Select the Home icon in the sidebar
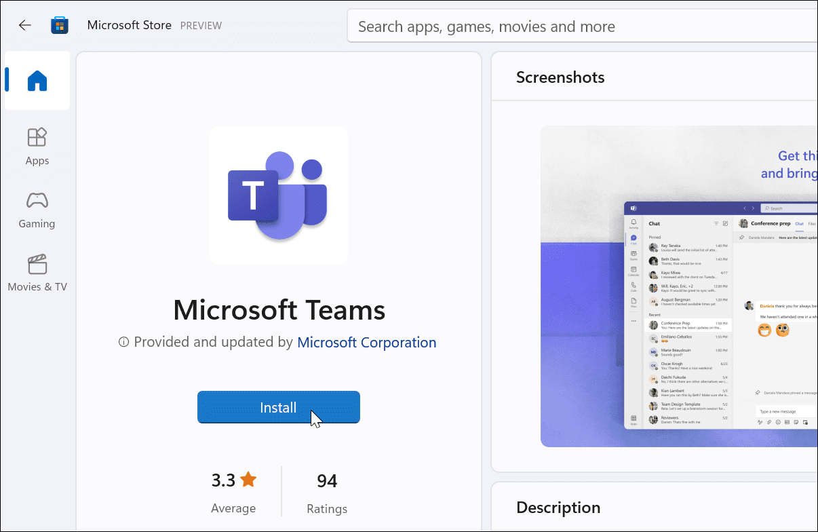 [37, 81]
